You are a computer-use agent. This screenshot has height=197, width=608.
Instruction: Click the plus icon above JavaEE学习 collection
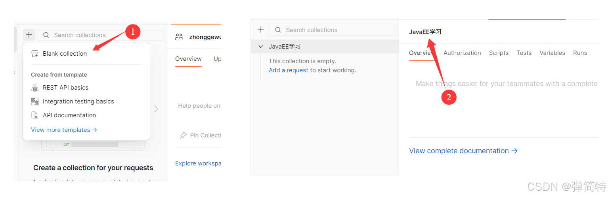(261, 30)
